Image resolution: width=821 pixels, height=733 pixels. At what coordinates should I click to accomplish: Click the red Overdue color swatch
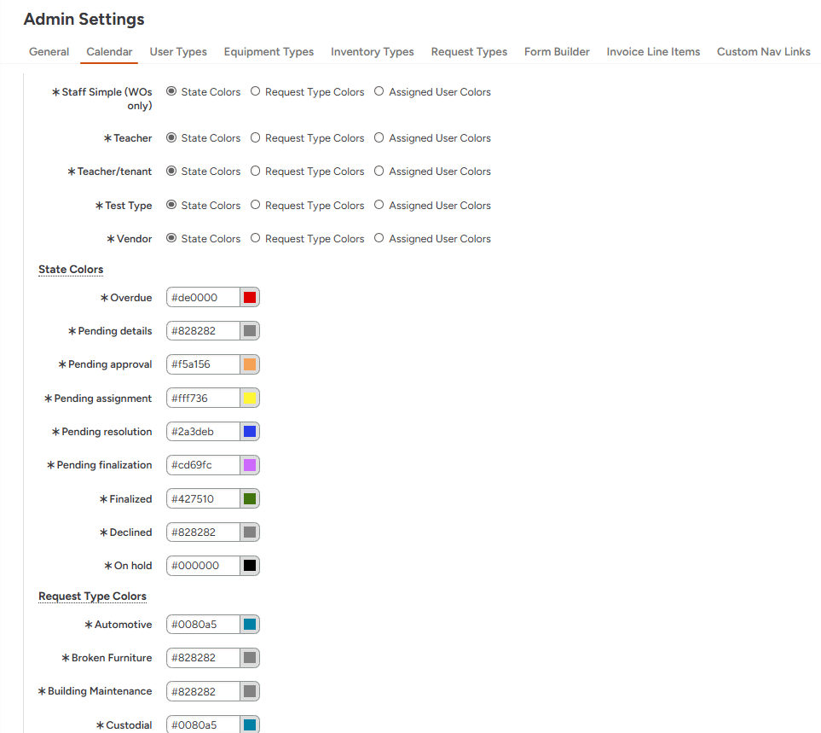tap(250, 297)
